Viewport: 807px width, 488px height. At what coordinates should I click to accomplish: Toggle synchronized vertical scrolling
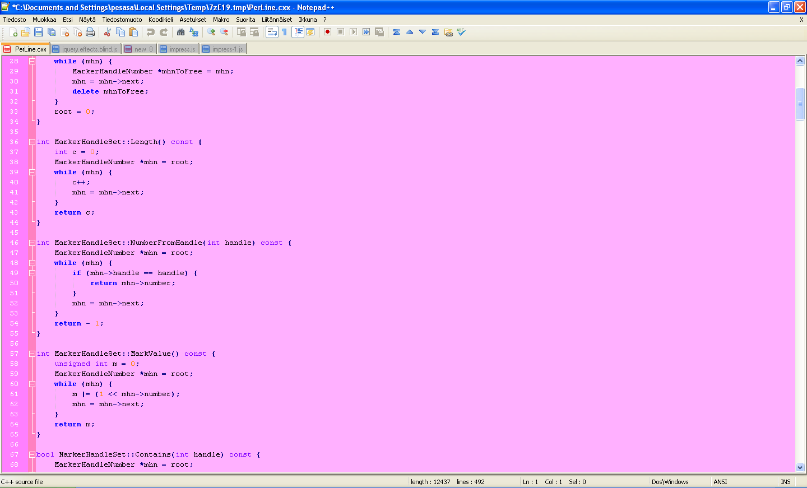pyautogui.click(x=242, y=32)
